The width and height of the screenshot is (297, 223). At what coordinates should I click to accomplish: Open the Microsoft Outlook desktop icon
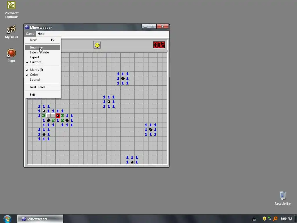[11, 10]
